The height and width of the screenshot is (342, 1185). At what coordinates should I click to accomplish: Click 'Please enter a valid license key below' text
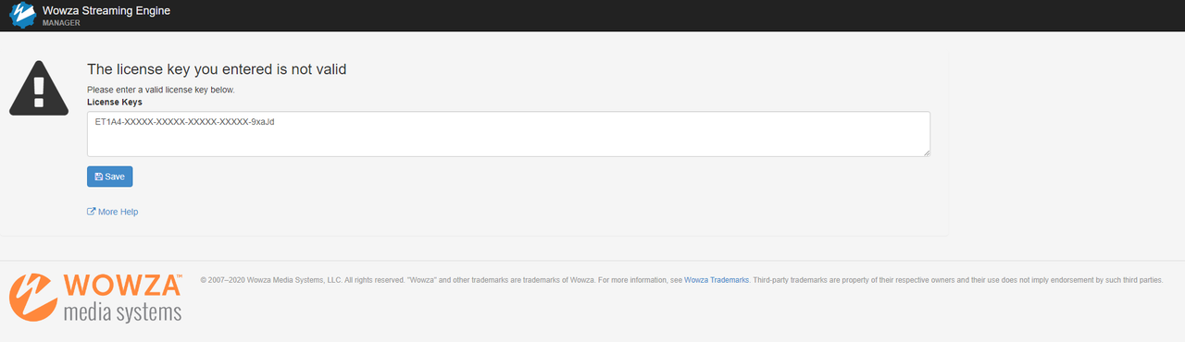tap(161, 90)
